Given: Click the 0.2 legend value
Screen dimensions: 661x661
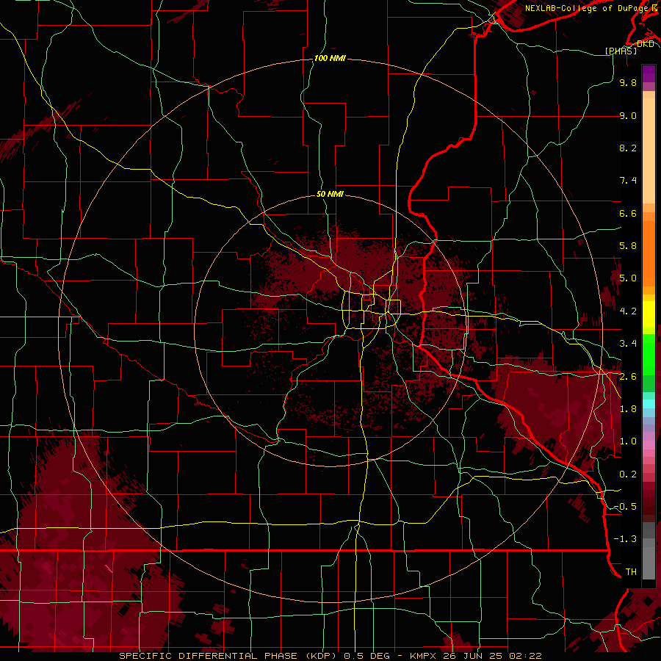Looking at the screenshot, I should pyautogui.click(x=628, y=474).
